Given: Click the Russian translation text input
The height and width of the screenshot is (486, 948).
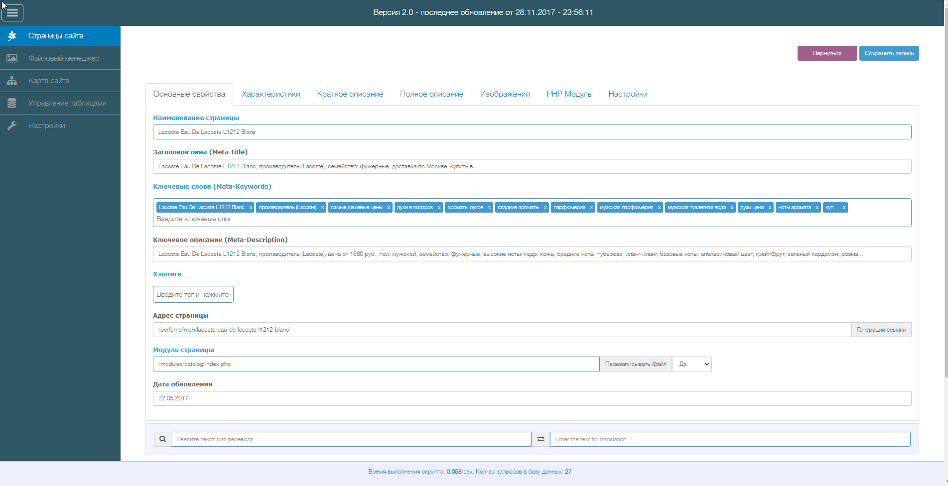Looking at the screenshot, I should tap(351, 439).
